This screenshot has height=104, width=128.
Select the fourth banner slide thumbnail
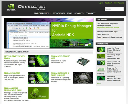pyautogui.click(x=88, y=45)
